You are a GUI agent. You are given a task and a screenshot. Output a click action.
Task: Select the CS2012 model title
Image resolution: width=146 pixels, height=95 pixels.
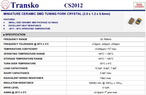point(74,5)
